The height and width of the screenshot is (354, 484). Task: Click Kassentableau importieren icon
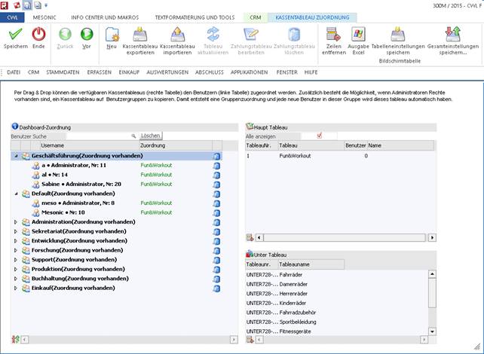coord(177,35)
